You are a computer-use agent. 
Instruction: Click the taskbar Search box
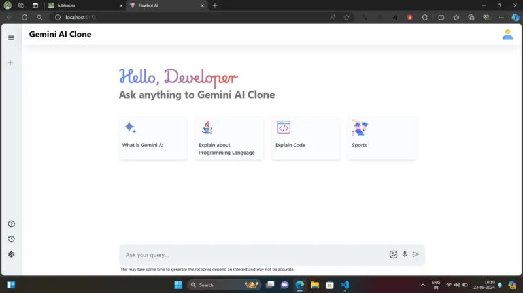(x=224, y=285)
